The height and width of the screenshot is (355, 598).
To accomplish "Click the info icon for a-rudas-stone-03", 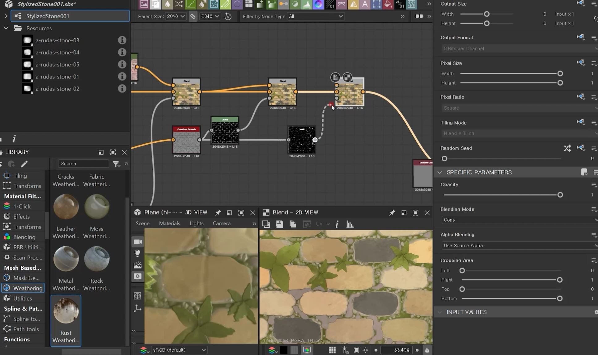I will [122, 40].
